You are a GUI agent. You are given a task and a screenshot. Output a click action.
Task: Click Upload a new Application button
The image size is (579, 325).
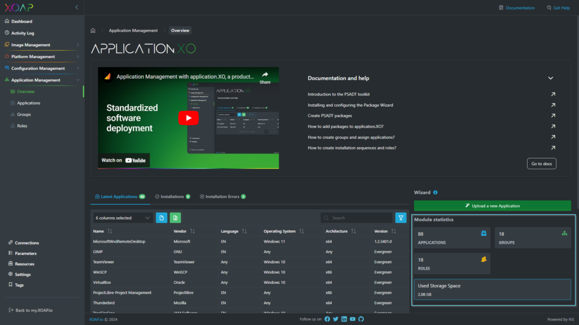(x=492, y=205)
